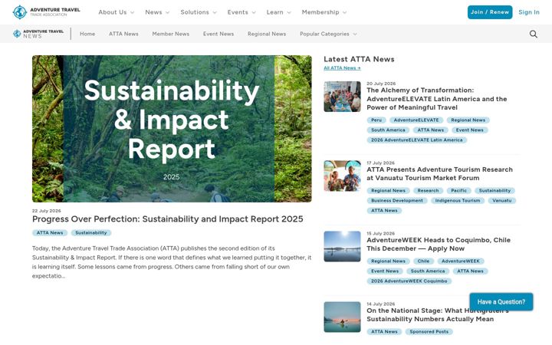552x345 pixels.
Task: Click Event News tag on the Coquimbo article
Action: [385, 271]
